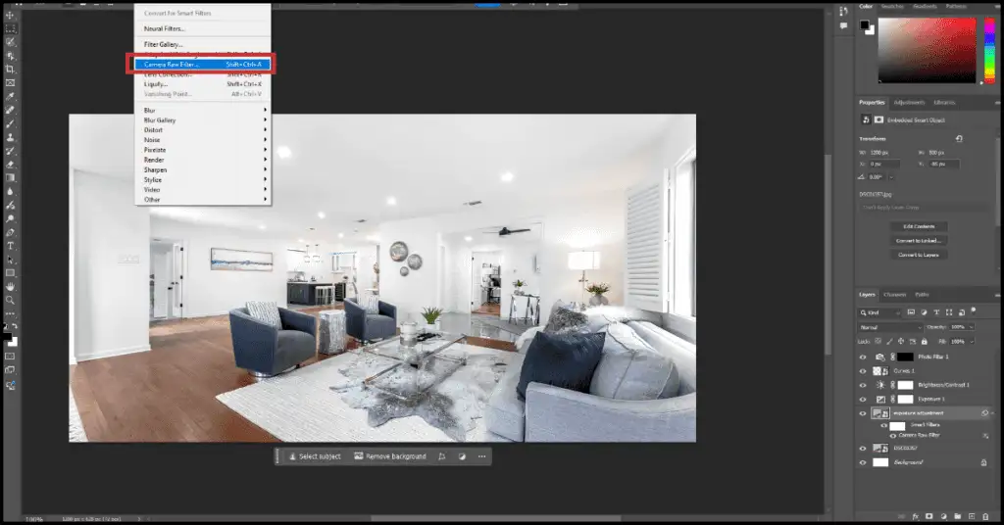Reset transform icon in Properties panel
1004x525 pixels.
pyautogui.click(x=959, y=138)
